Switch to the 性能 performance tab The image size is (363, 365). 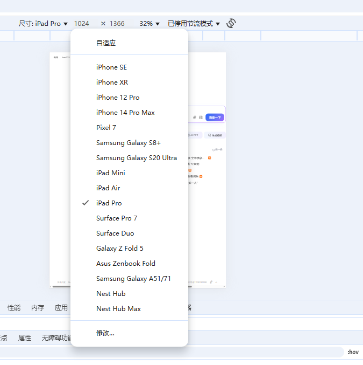click(14, 307)
